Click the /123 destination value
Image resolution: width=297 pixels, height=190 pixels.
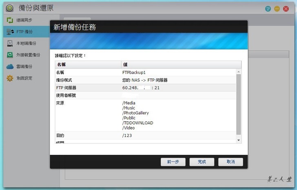[x=127, y=135]
